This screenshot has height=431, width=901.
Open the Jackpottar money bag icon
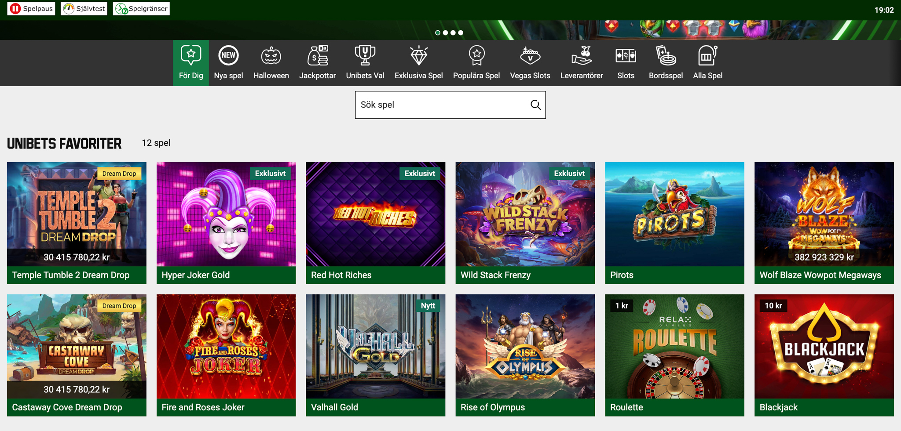[x=318, y=55]
